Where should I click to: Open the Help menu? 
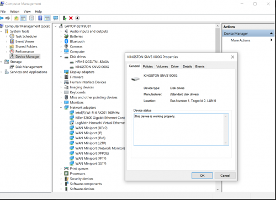39,12
